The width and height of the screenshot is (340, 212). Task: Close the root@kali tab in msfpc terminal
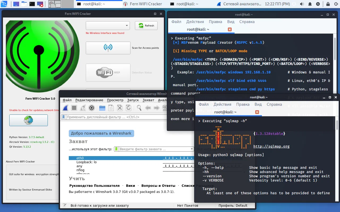pos(230,29)
